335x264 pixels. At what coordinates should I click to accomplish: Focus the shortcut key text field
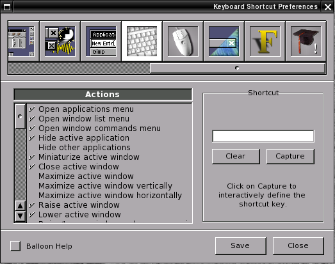coord(263,136)
